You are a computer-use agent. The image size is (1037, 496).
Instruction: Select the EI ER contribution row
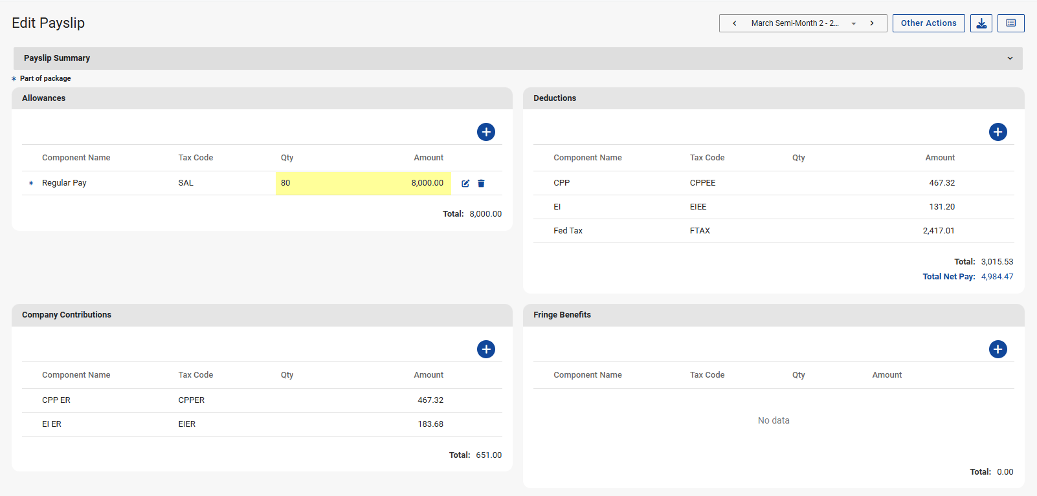[52, 424]
